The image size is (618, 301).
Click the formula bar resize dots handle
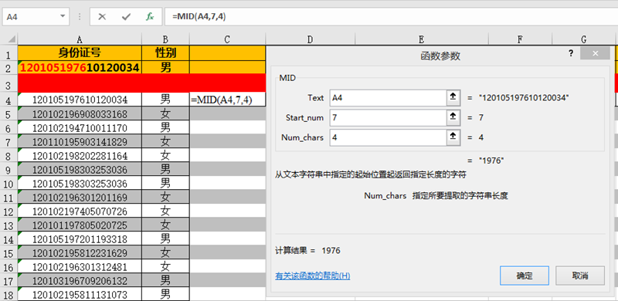tap(80, 17)
